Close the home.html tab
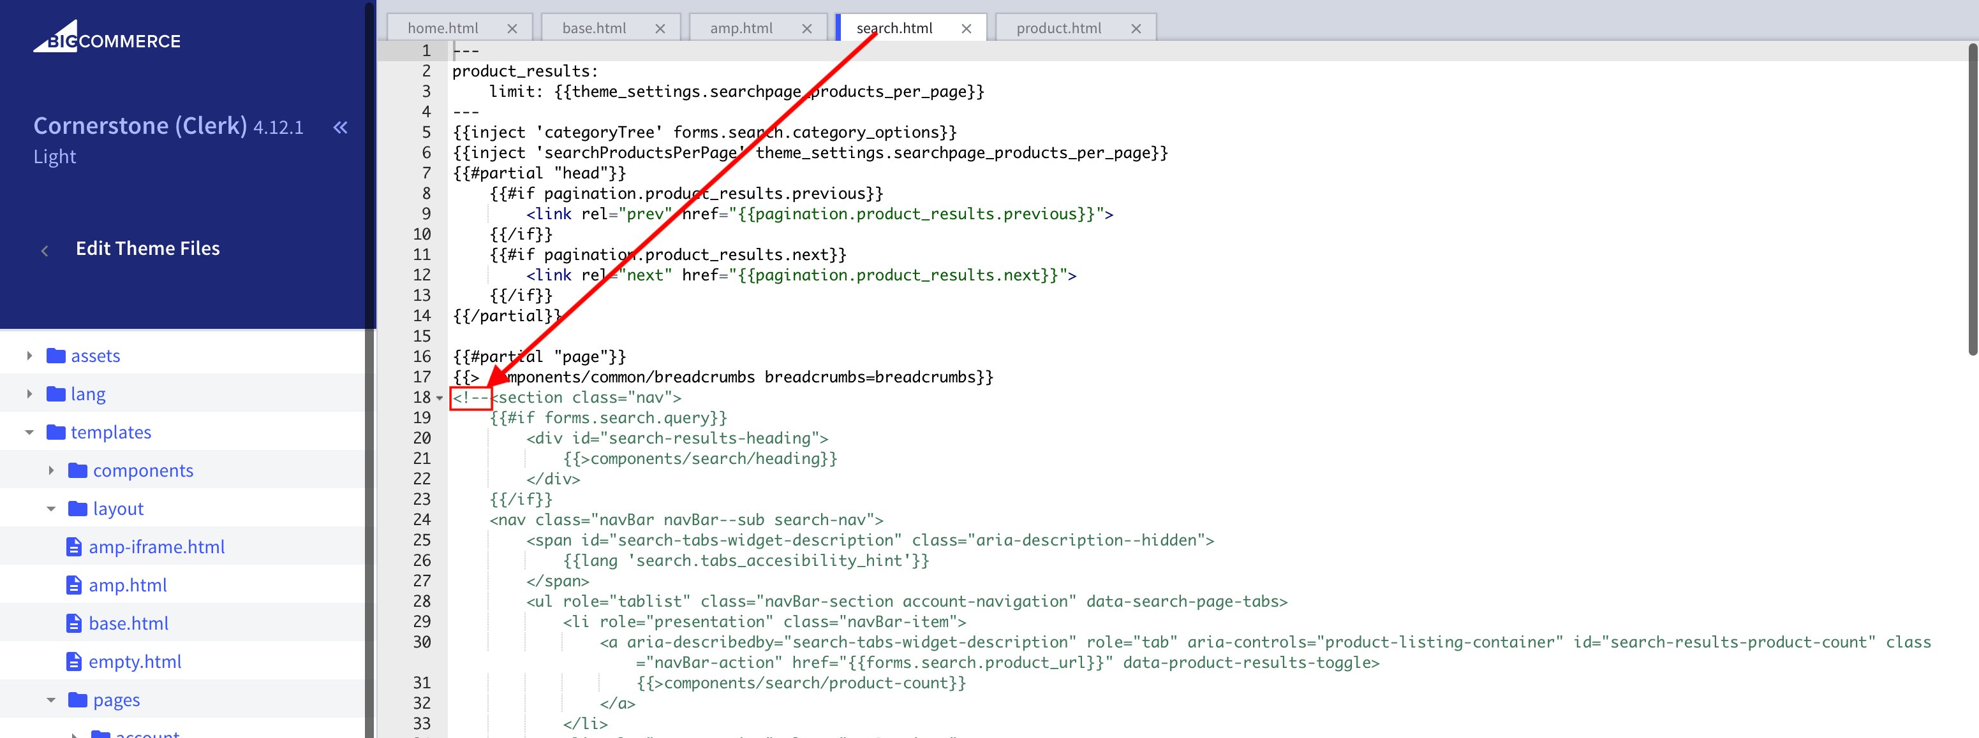The width and height of the screenshot is (1979, 738). (512, 29)
